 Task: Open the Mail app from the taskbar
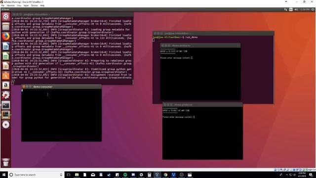coord(93,175)
